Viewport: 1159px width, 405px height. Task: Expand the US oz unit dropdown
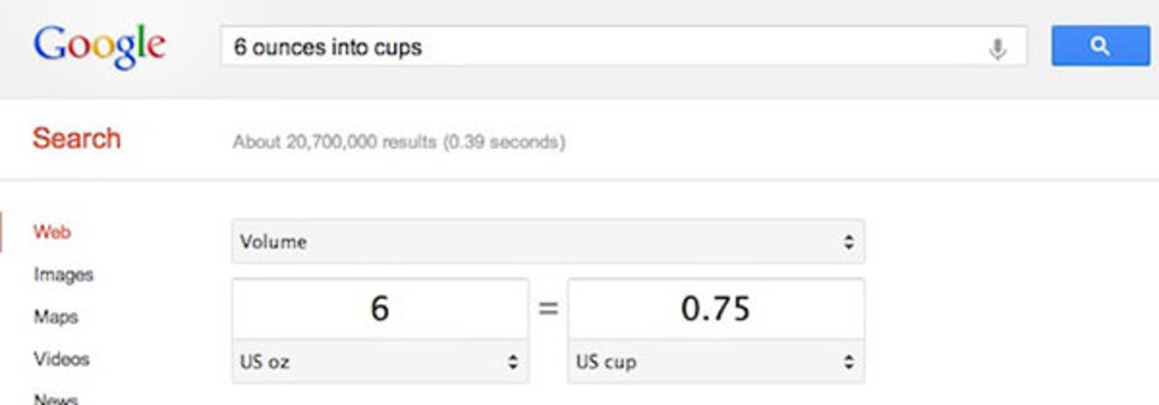(x=380, y=362)
